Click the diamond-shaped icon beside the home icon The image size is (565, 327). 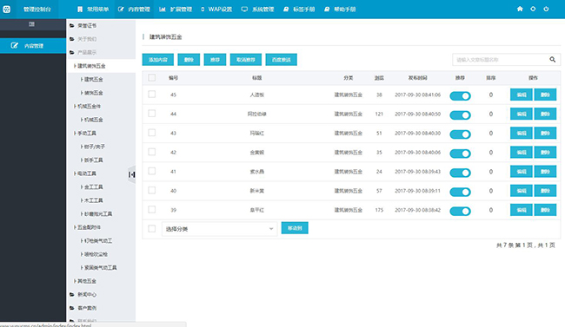(x=533, y=9)
